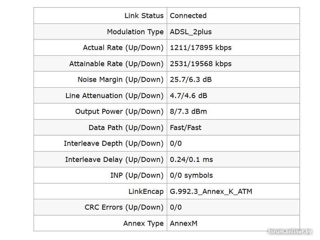Viewport: 320px width, 240px height.
Task: Select the Interleave Depth (Up/Down) label
Action: coord(114,143)
